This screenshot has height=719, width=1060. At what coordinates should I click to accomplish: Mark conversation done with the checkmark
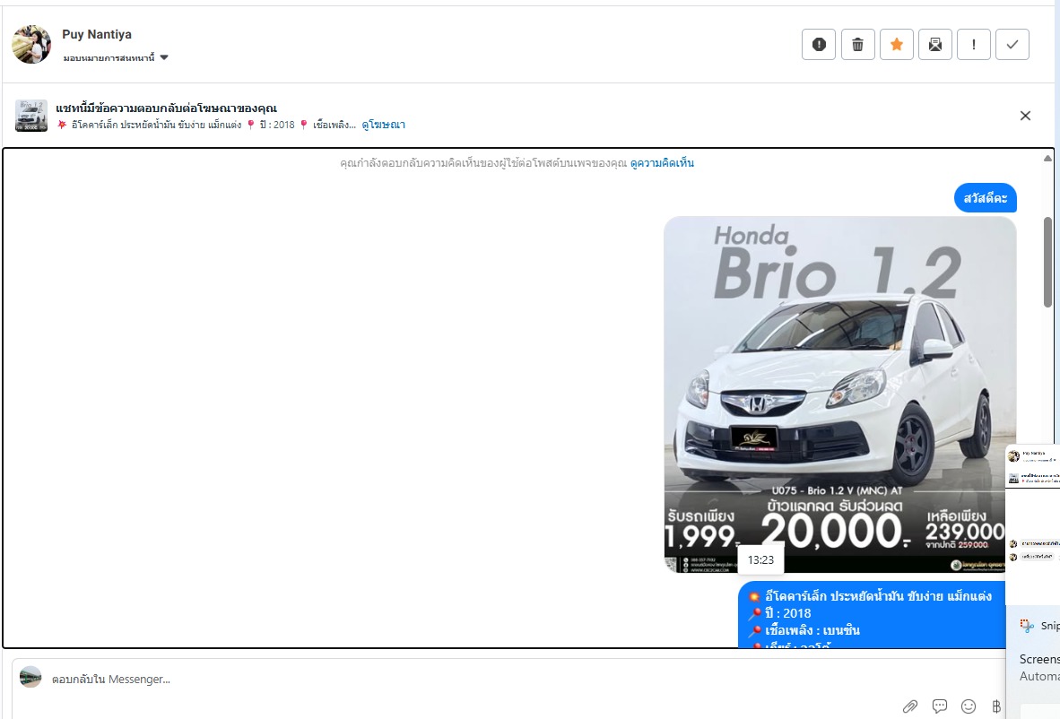pos(1012,45)
